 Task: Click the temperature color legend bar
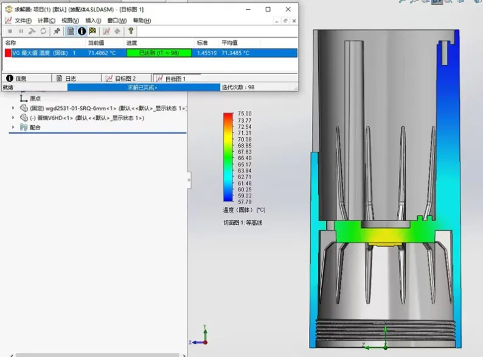point(228,157)
